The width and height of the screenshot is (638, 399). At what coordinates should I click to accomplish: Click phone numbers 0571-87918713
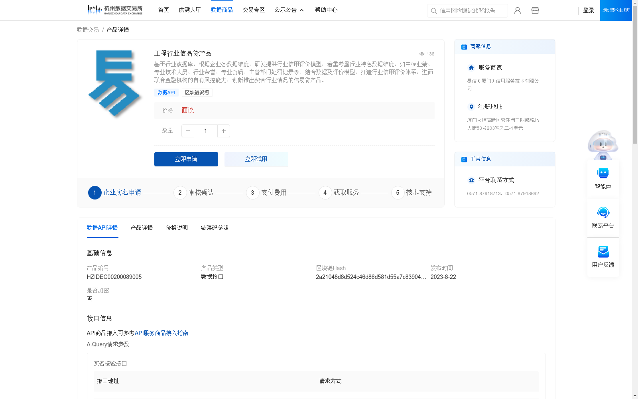(x=503, y=194)
